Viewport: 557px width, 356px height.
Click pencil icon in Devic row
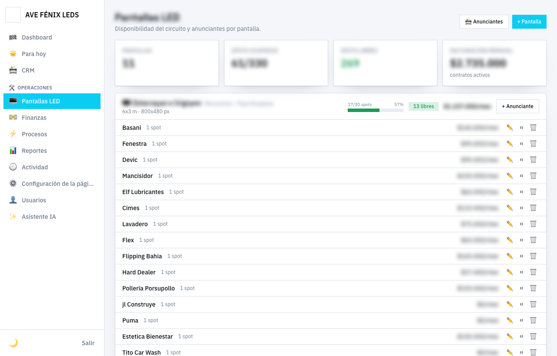(x=510, y=160)
